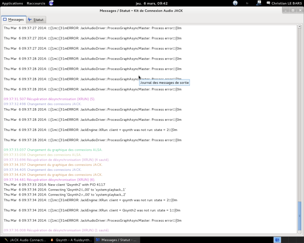304x243 pixels.
Task: Click scrollbar down arrow in messages log
Action: tap(299, 232)
